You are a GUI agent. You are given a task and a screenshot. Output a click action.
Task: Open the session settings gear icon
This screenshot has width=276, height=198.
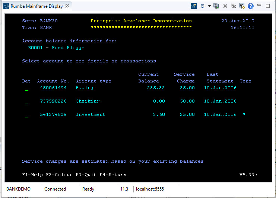tap(242, 6)
